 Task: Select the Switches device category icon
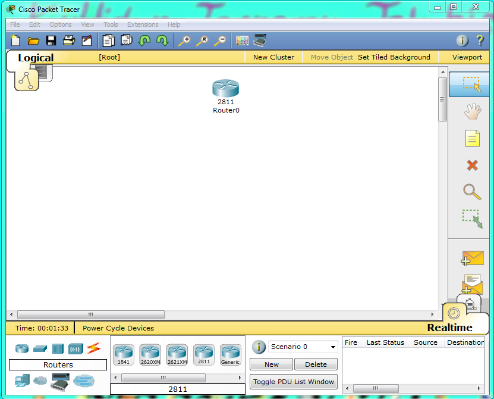tap(40, 348)
